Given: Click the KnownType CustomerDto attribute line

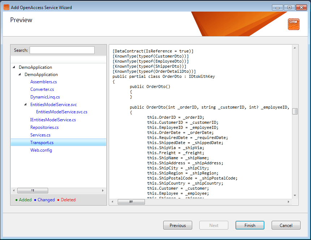Looking at the screenshot, I should [151, 56].
